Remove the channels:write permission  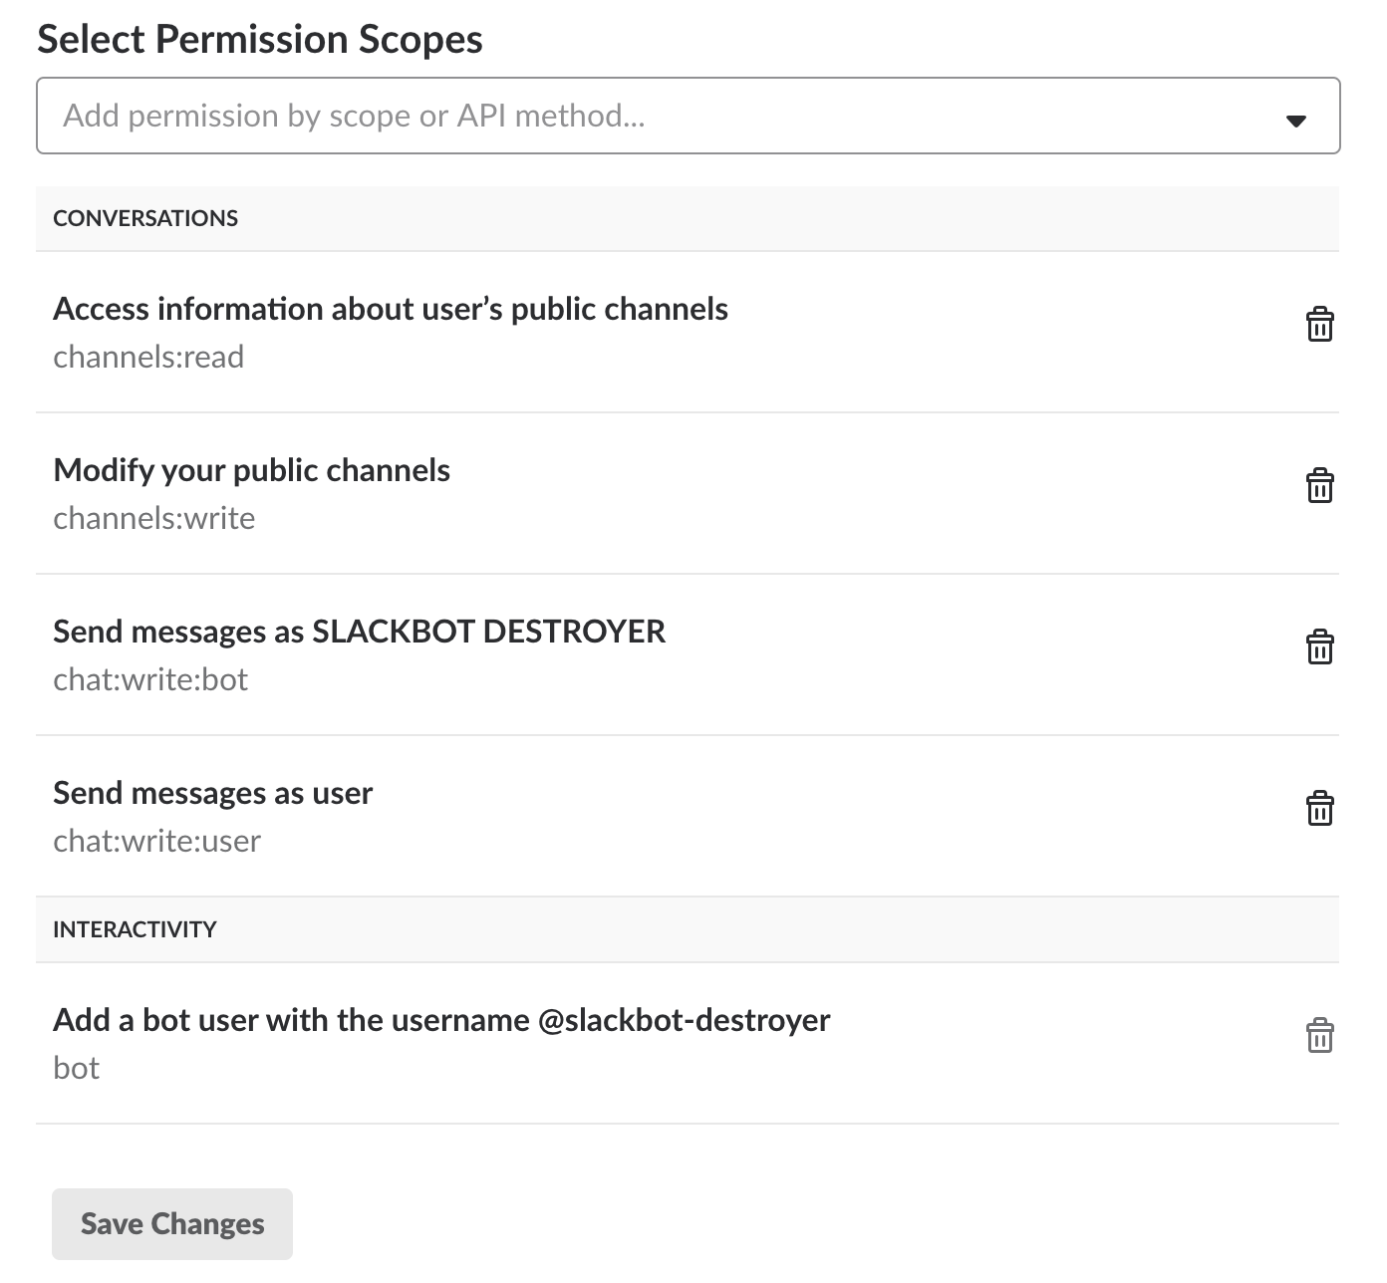pos(1319,486)
